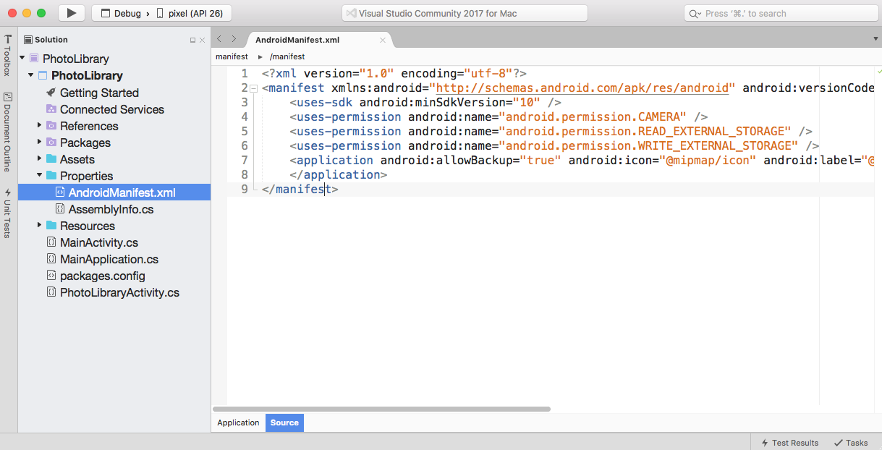The width and height of the screenshot is (882, 450).
Task: Dock the Solution pad with its square button
Action: (x=192, y=41)
